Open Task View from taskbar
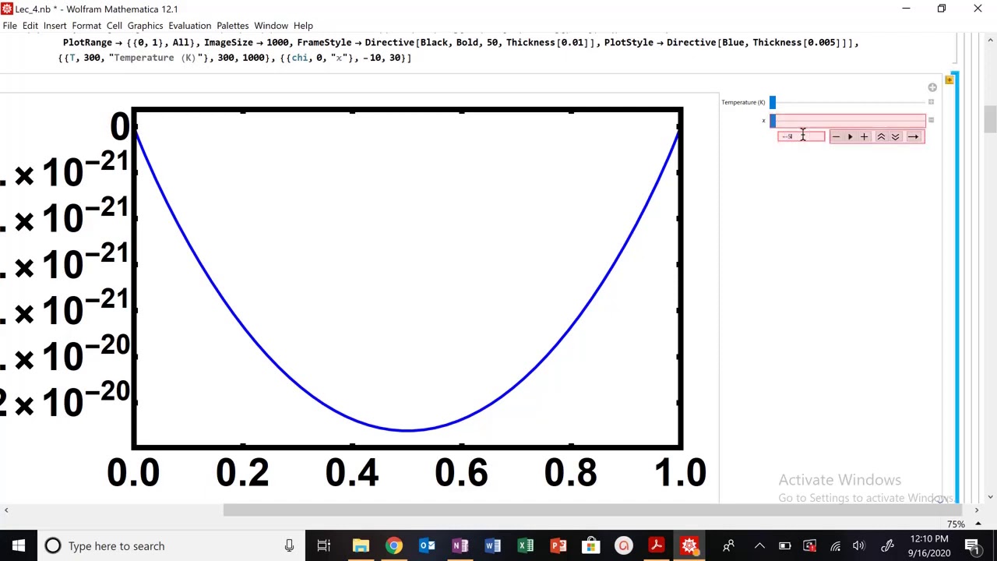The width and height of the screenshot is (997, 561). pyautogui.click(x=323, y=545)
